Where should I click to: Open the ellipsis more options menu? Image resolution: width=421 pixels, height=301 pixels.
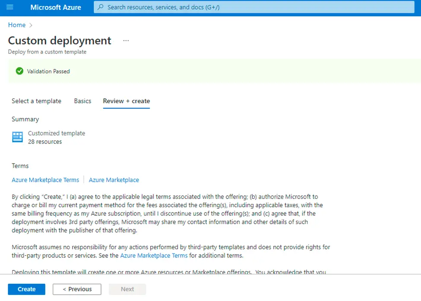[126, 41]
